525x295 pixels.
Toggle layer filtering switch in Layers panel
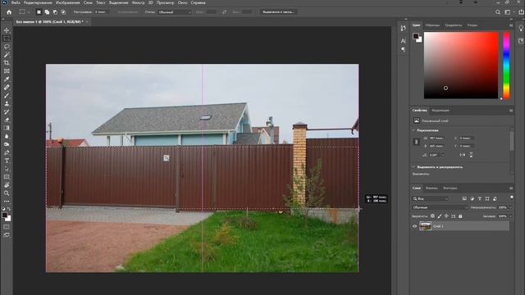(511, 197)
